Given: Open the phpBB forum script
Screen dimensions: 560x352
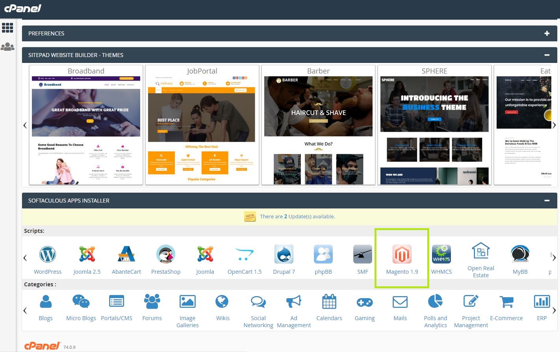Looking at the screenshot, I should pos(323,254).
